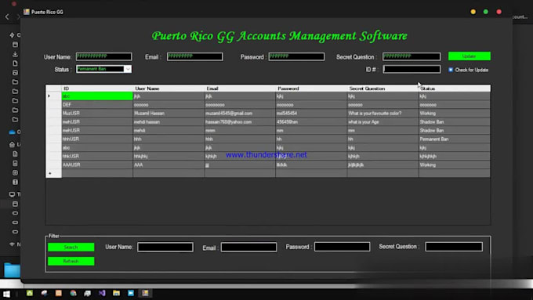
Task: Open Google Chrome from the taskbar
Action: coord(73,293)
